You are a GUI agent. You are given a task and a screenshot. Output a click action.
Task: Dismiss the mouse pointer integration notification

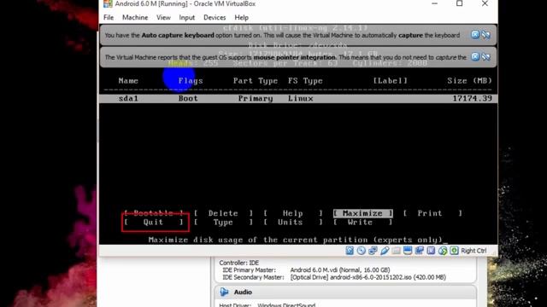point(475,56)
